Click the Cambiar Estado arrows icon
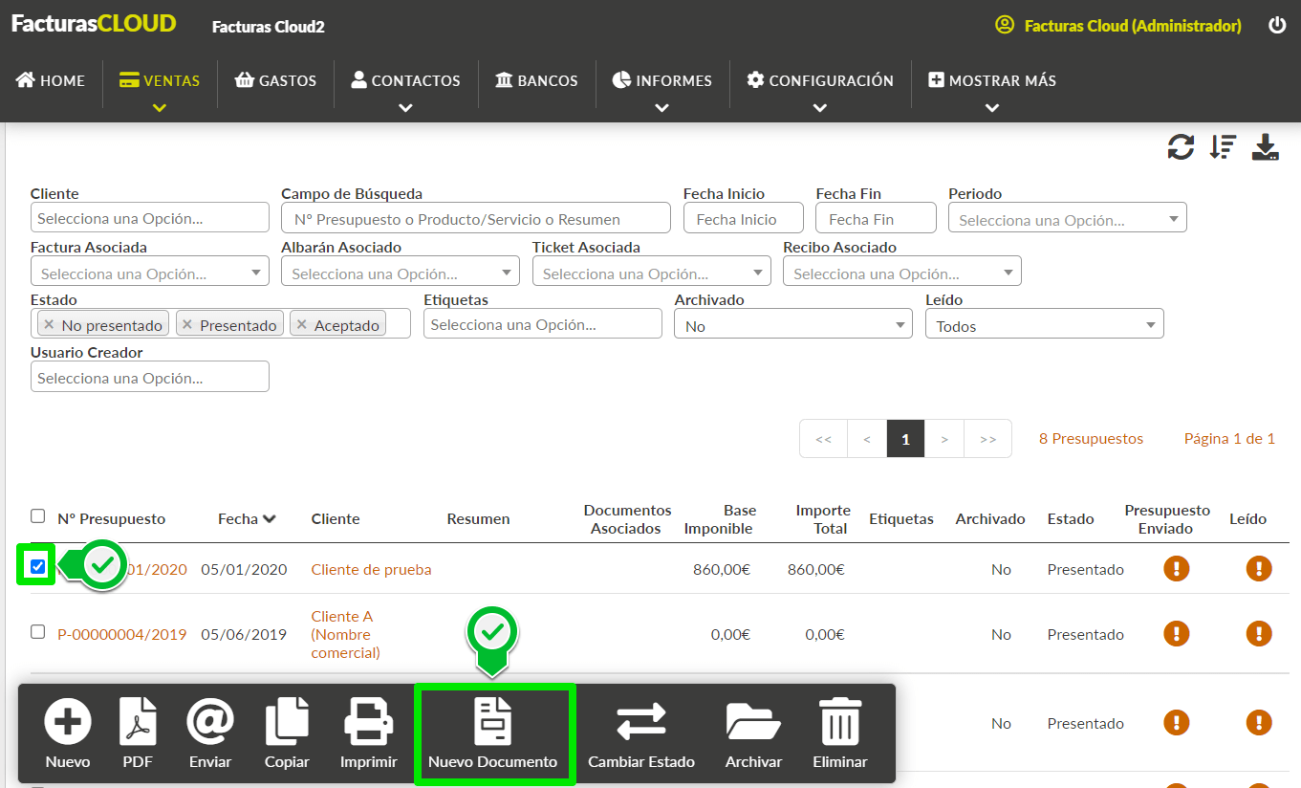The image size is (1301, 788). tap(641, 722)
